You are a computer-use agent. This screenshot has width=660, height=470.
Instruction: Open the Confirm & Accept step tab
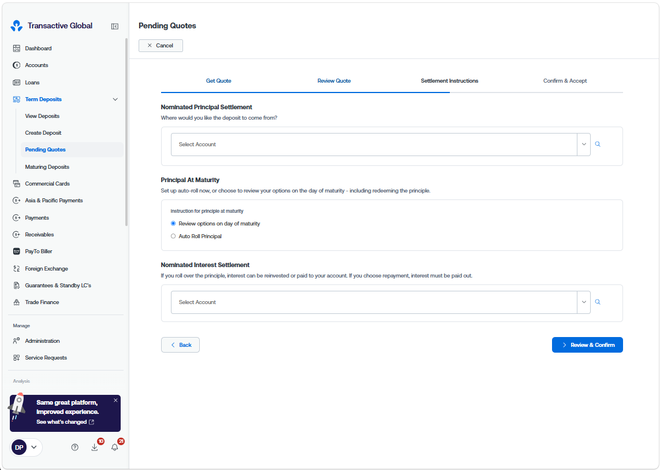(565, 81)
